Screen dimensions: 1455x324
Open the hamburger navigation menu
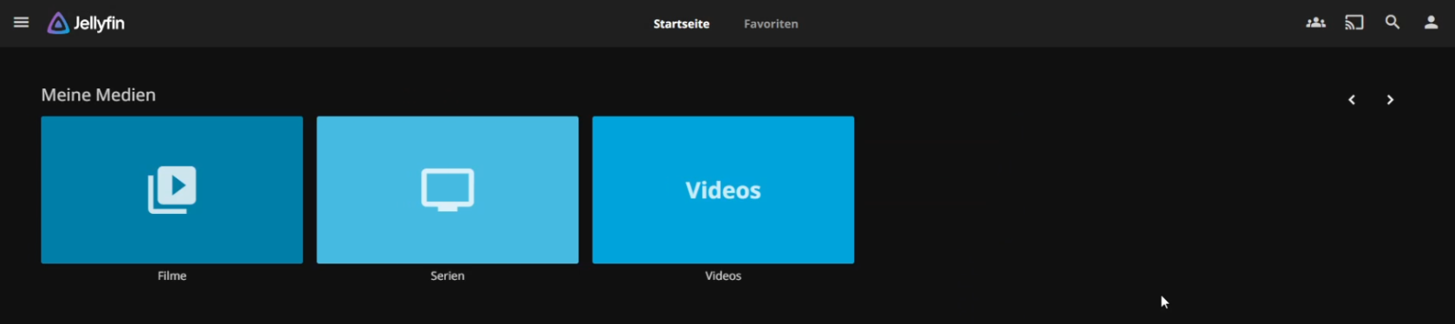pyautogui.click(x=22, y=23)
